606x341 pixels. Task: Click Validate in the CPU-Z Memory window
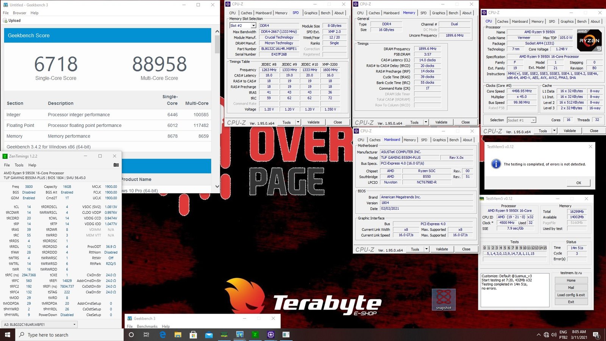click(x=441, y=122)
